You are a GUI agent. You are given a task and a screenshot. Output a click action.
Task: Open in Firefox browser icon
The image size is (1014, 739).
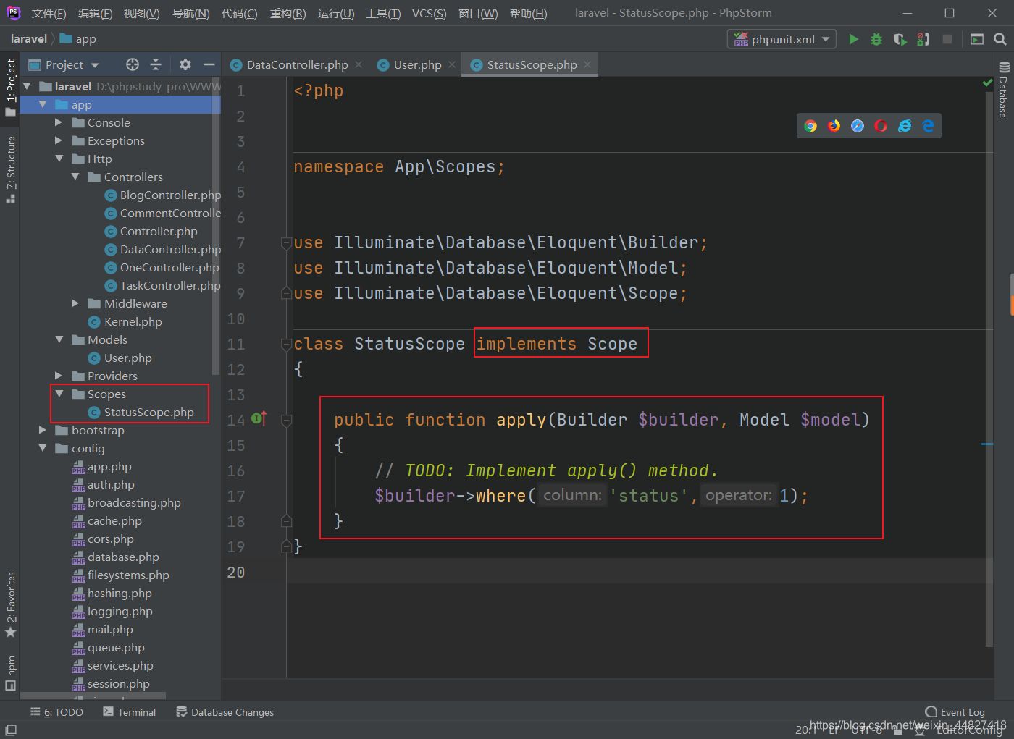(834, 126)
